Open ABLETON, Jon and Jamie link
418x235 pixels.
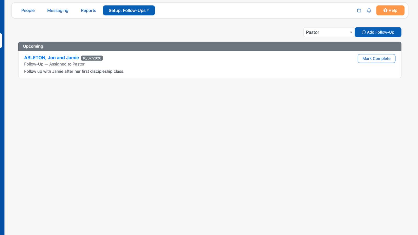coord(51,58)
